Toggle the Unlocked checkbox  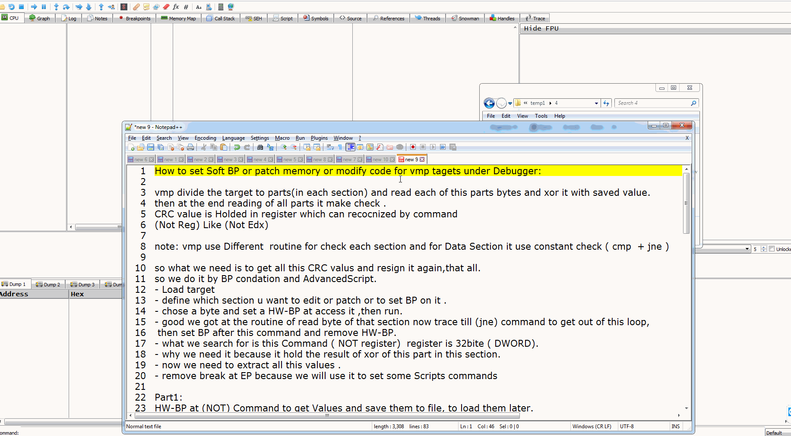pyautogui.click(x=772, y=249)
